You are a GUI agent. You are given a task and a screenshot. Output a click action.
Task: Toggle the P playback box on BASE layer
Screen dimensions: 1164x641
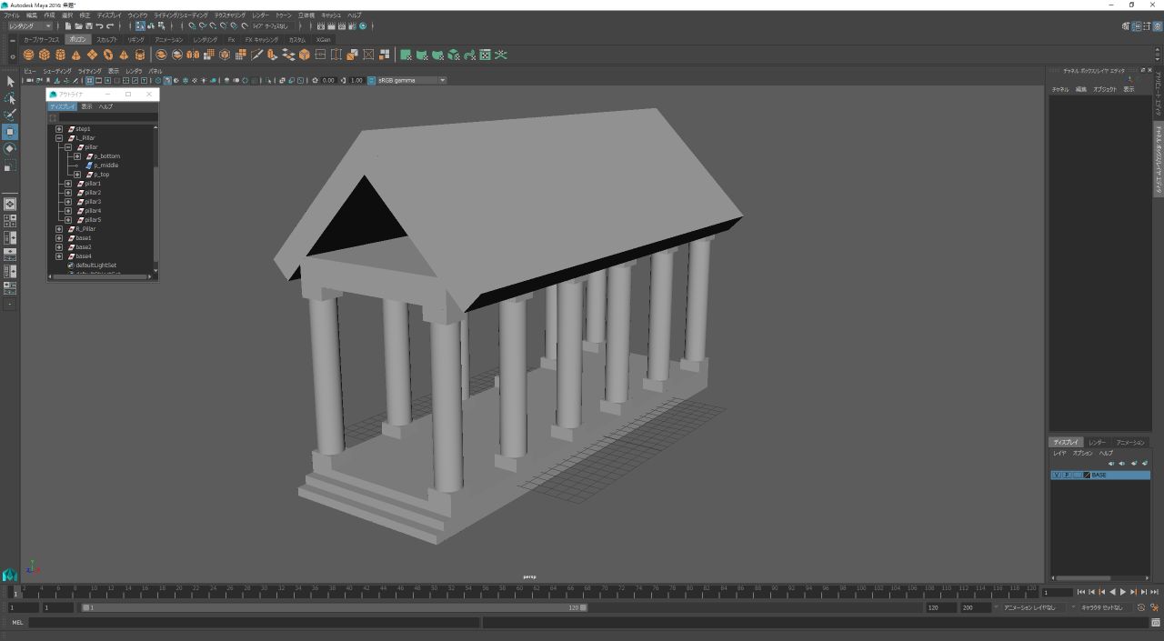[x=1066, y=475]
